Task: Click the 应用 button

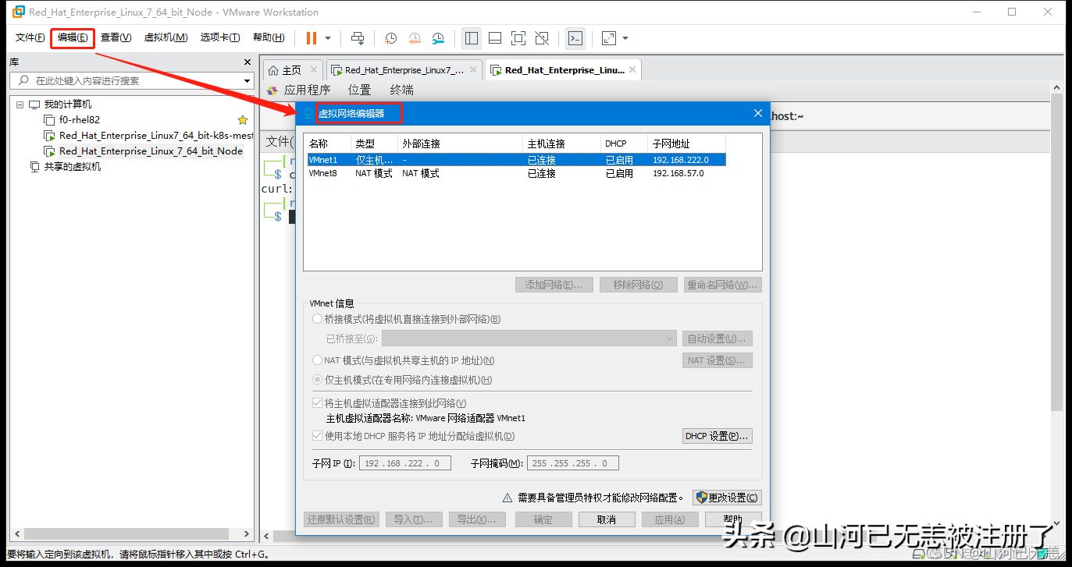Action: click(670, 519)
